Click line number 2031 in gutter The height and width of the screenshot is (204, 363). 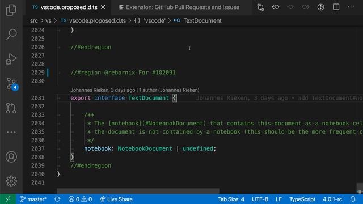click(38, 98)
